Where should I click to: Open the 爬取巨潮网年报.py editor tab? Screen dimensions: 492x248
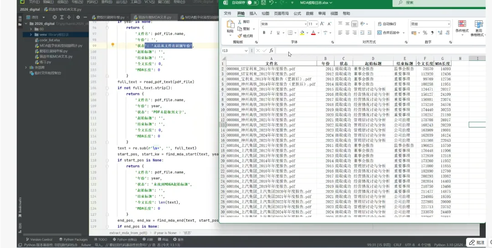point(108,17)
